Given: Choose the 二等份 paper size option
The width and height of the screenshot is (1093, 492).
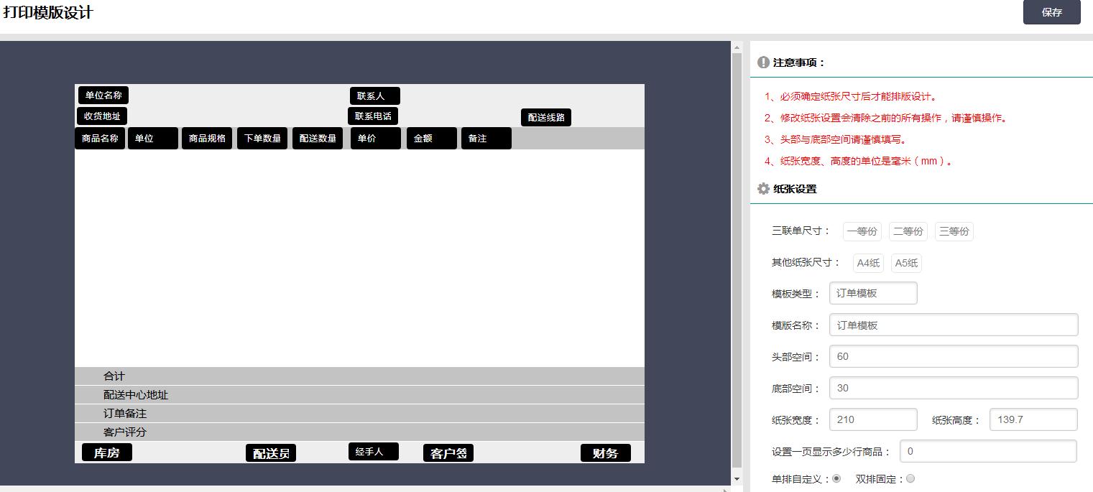Looking at the screenshot, I should pos(908,231).
